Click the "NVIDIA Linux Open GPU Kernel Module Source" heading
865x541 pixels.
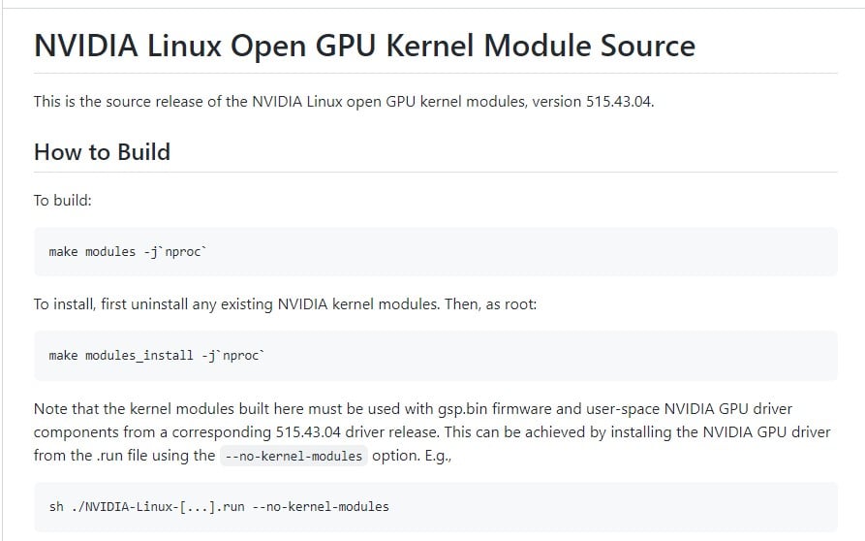364,46
